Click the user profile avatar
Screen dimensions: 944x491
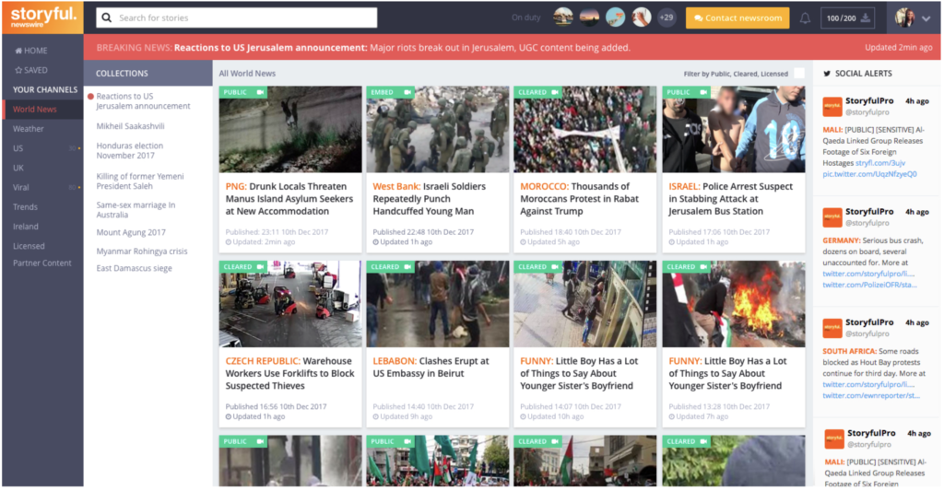pos(904,18)
